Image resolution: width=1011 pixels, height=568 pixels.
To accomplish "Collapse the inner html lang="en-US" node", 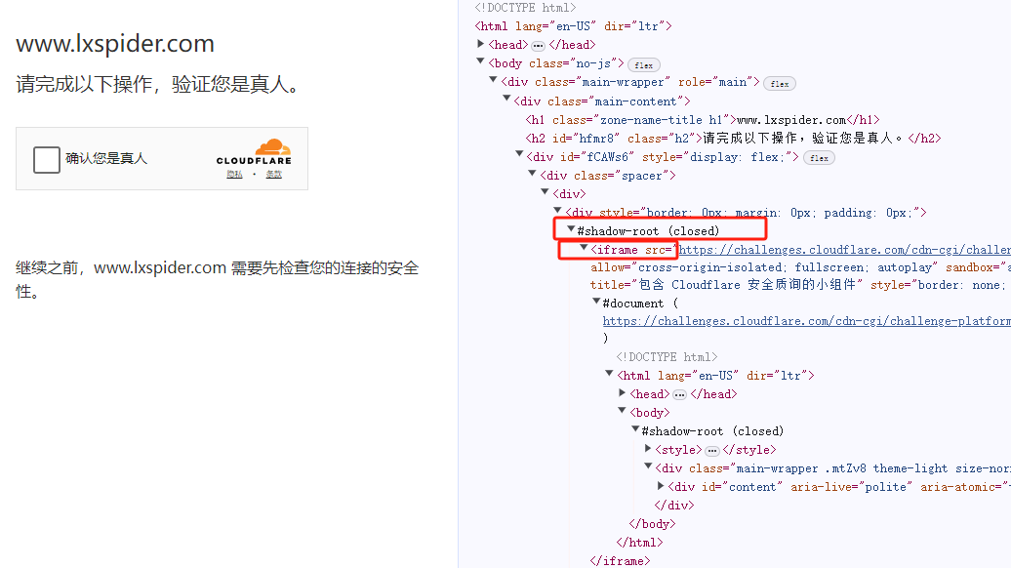I will coord(609,374).
